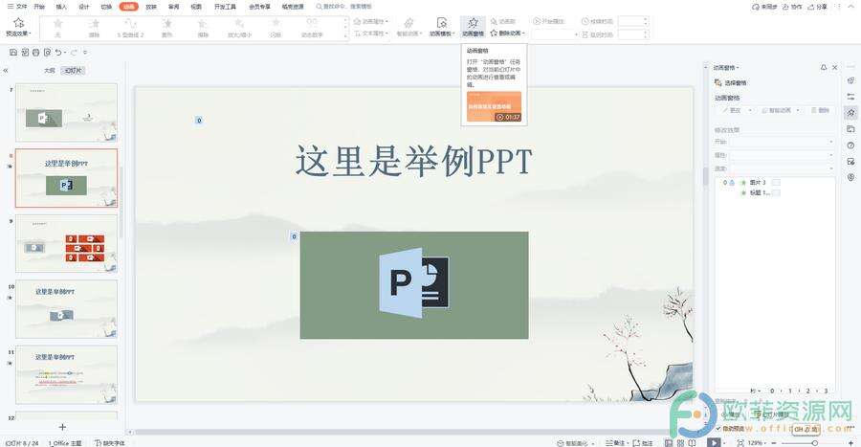This screenshot has width=861, height=447.
Task: Open the 动画属性 dropdown
Action: [371, 21]
